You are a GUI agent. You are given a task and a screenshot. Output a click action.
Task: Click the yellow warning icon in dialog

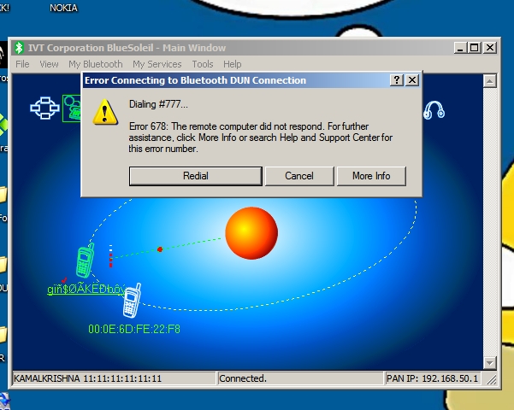pos(104,111)
